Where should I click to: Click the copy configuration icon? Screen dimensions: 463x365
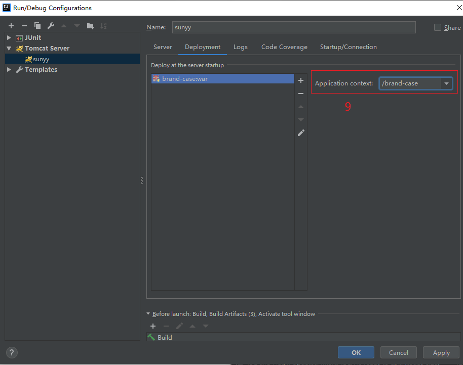coord(37,26)
